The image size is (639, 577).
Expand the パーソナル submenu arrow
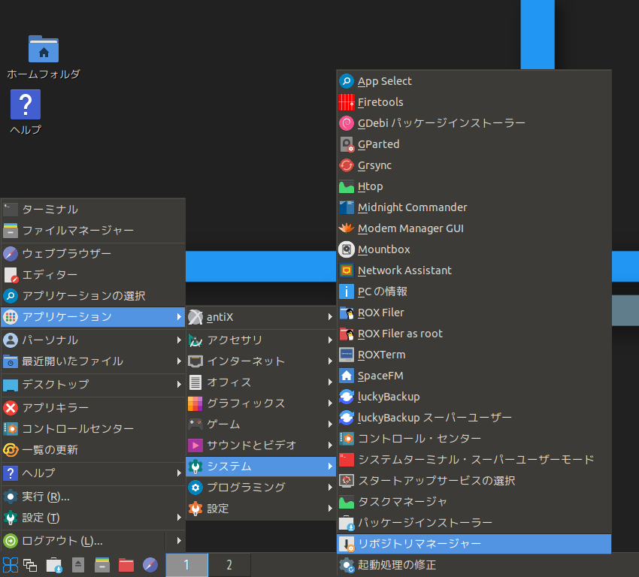pyautogui.click(x=179, y=340)
